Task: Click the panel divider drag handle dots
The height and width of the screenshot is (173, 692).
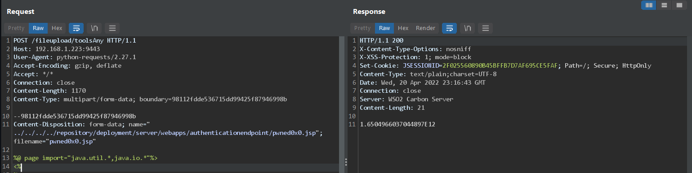Action: coord(345,162)
